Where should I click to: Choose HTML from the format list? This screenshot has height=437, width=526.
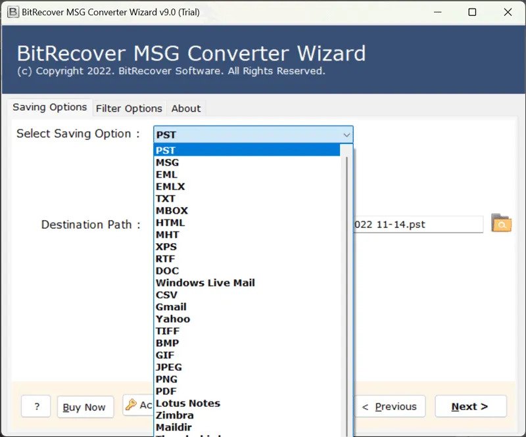tap(247, 223)
